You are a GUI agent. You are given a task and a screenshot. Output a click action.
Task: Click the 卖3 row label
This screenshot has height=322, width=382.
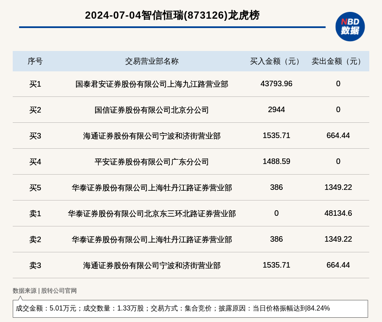pos(35,265)
